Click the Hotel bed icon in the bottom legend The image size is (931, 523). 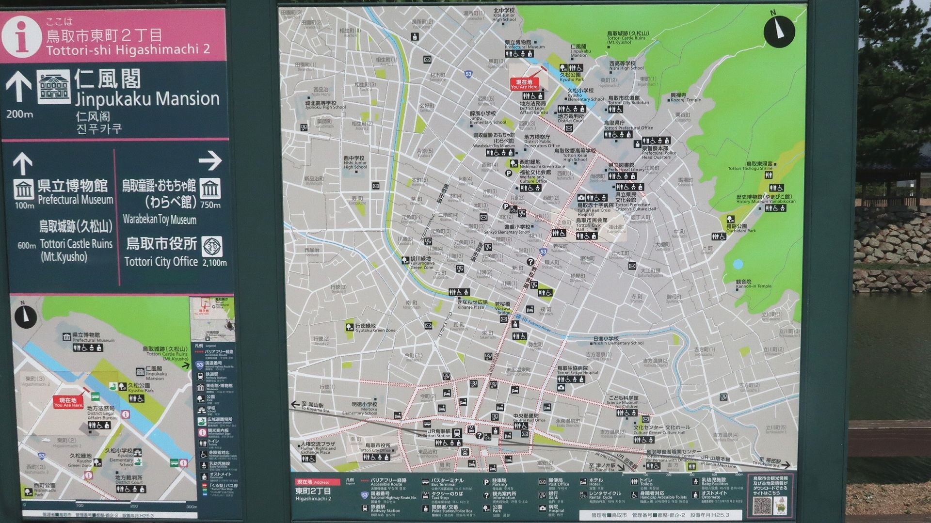coord(583,482)
